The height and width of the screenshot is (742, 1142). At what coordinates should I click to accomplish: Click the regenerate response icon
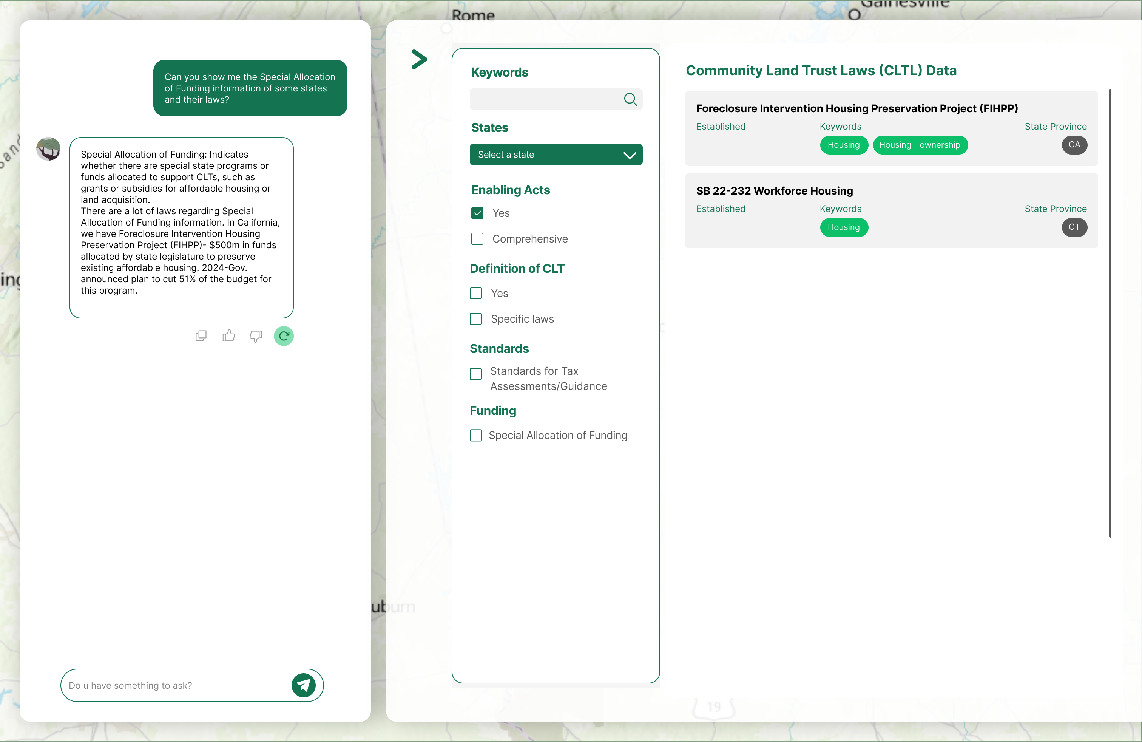tap(284, 336)
